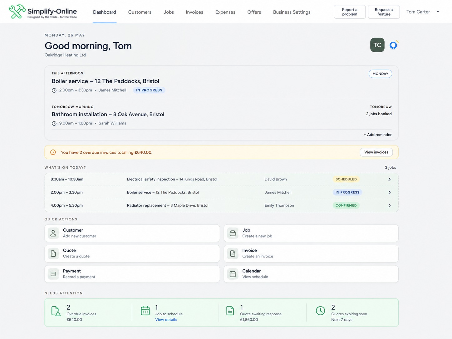Open the TC avatar badge
This screenshot has height=339, width=452.
(x=377, y=45)
